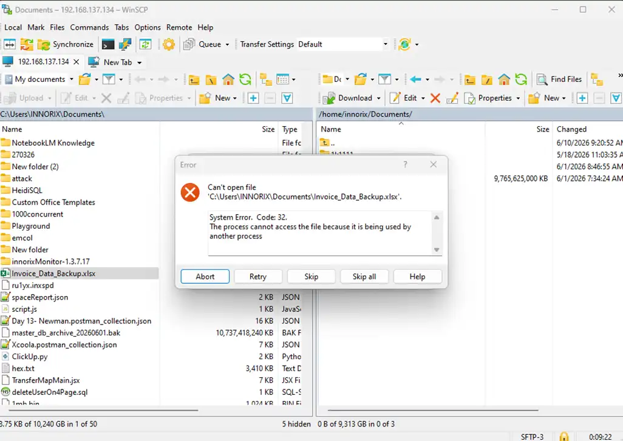This screenshot has height=441, width=623.
Task: Open the My documents drive dropdown
Action: coord(39,79)
